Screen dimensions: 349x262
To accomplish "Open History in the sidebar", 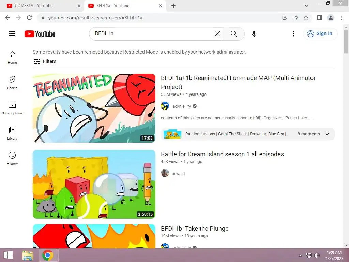I will (x=12, y=158).
